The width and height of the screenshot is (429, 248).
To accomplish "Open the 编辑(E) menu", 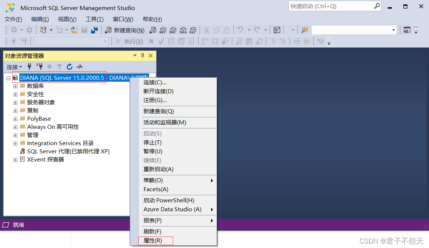I will click(x=40, y=19).
